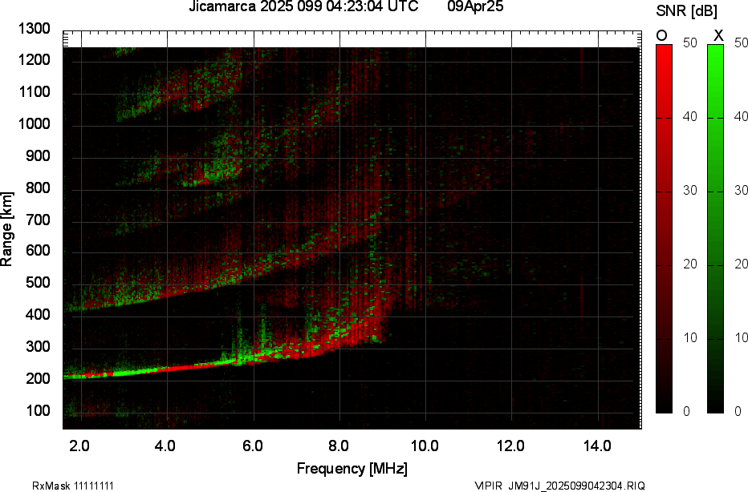Screen dimensions: 748x492
Task: Click the '300' range tick label
Action: coord(37,346)
